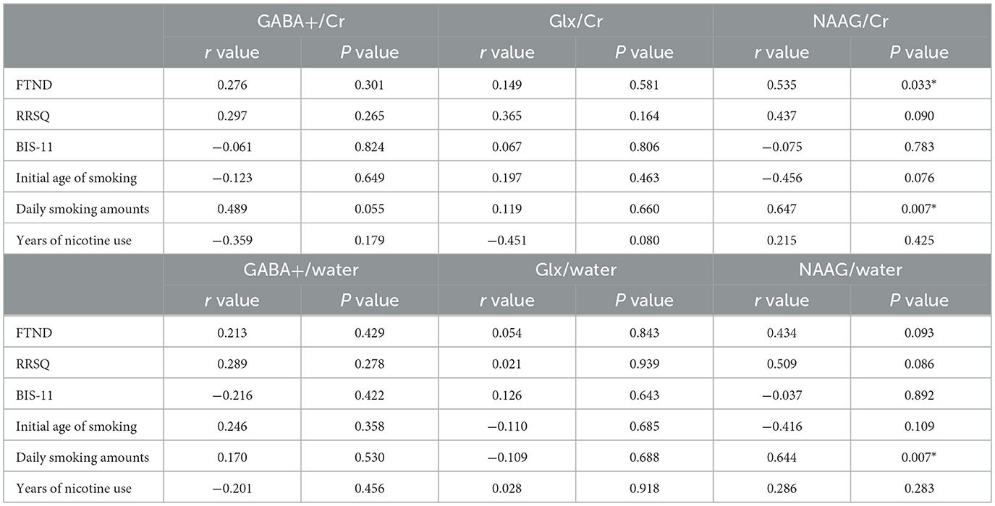Click the GABA+/Cr column header
The width and height of the screenshot is (995, 506).
pyautogui.click(x=300, y=21)
